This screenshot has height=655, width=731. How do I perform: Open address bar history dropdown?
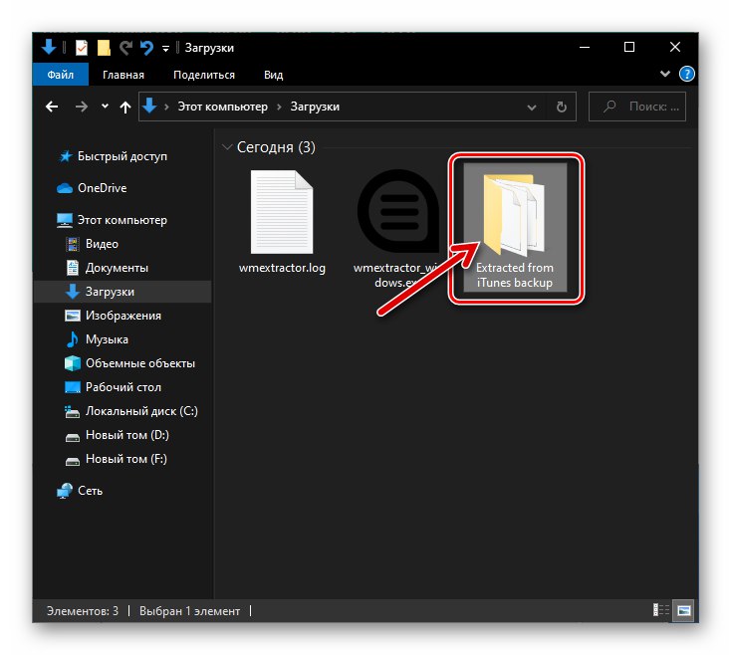531,108
